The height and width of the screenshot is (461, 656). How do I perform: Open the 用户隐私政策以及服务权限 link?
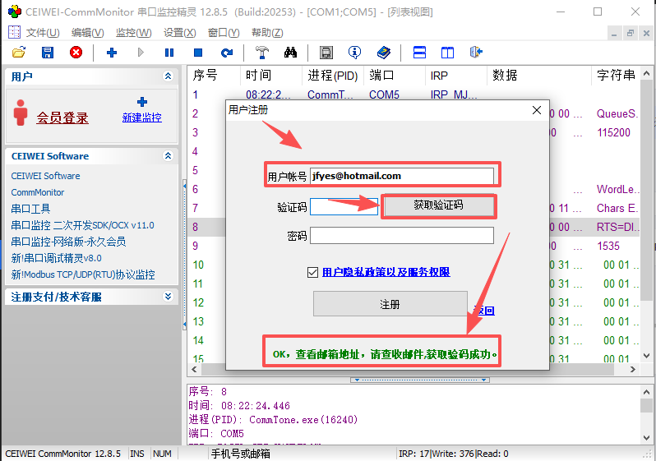[386, 272]
